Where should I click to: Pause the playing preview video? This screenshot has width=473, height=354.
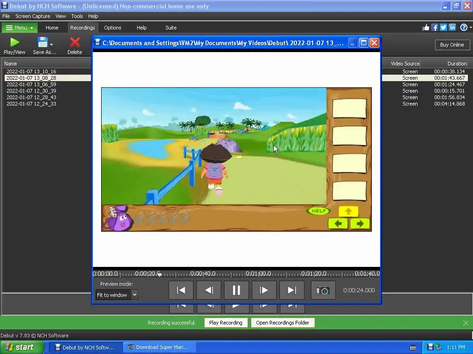click(236, 290)
